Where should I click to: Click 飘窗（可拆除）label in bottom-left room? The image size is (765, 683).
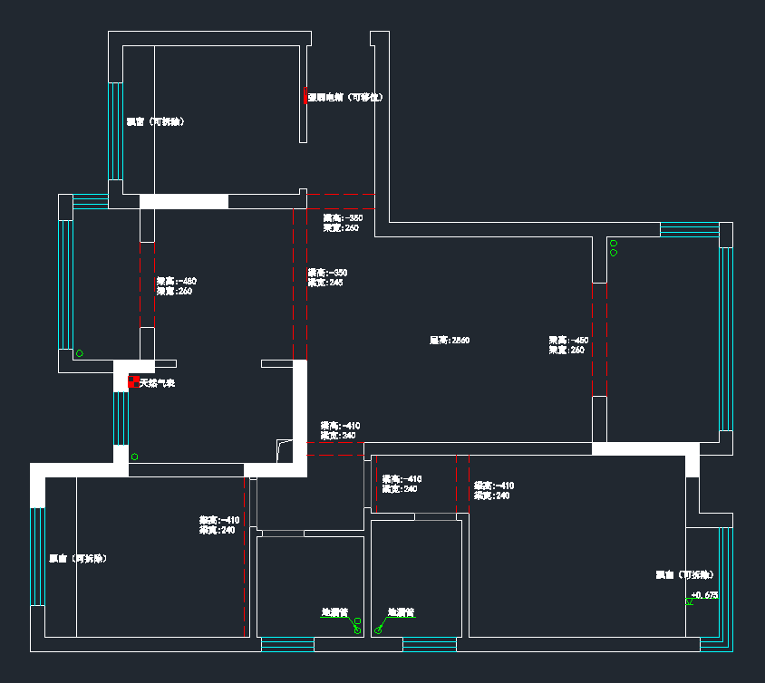click(x=78, y=559)
